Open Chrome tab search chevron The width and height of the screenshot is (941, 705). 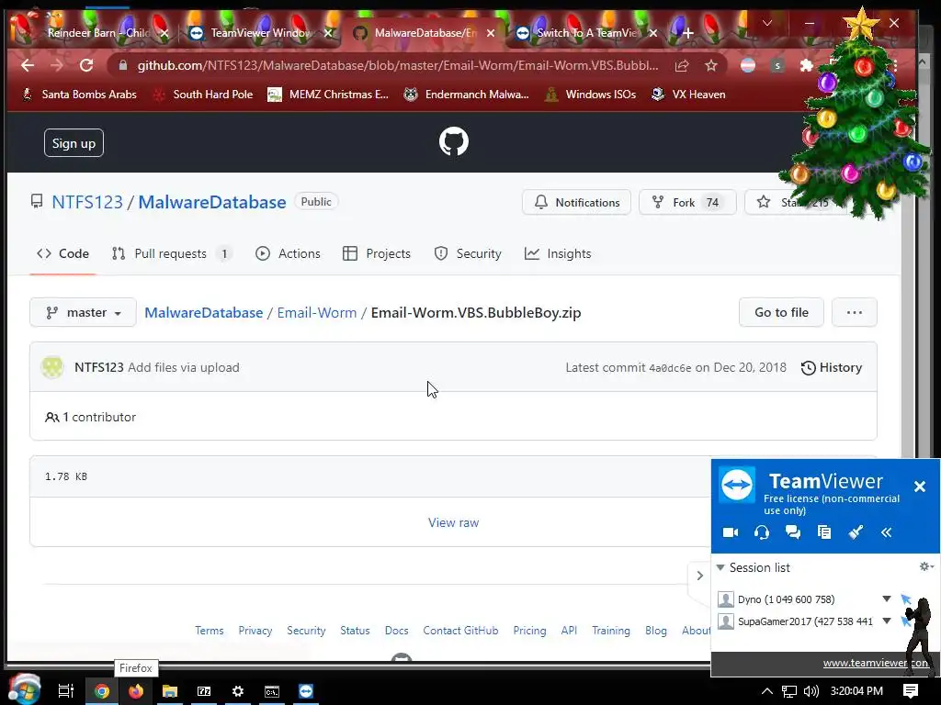[x=767, y=23]
